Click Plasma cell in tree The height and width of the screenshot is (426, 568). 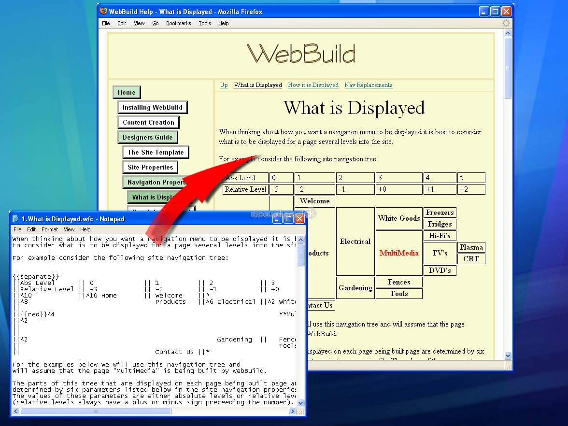pyautogui.click(x=471, y=247)
